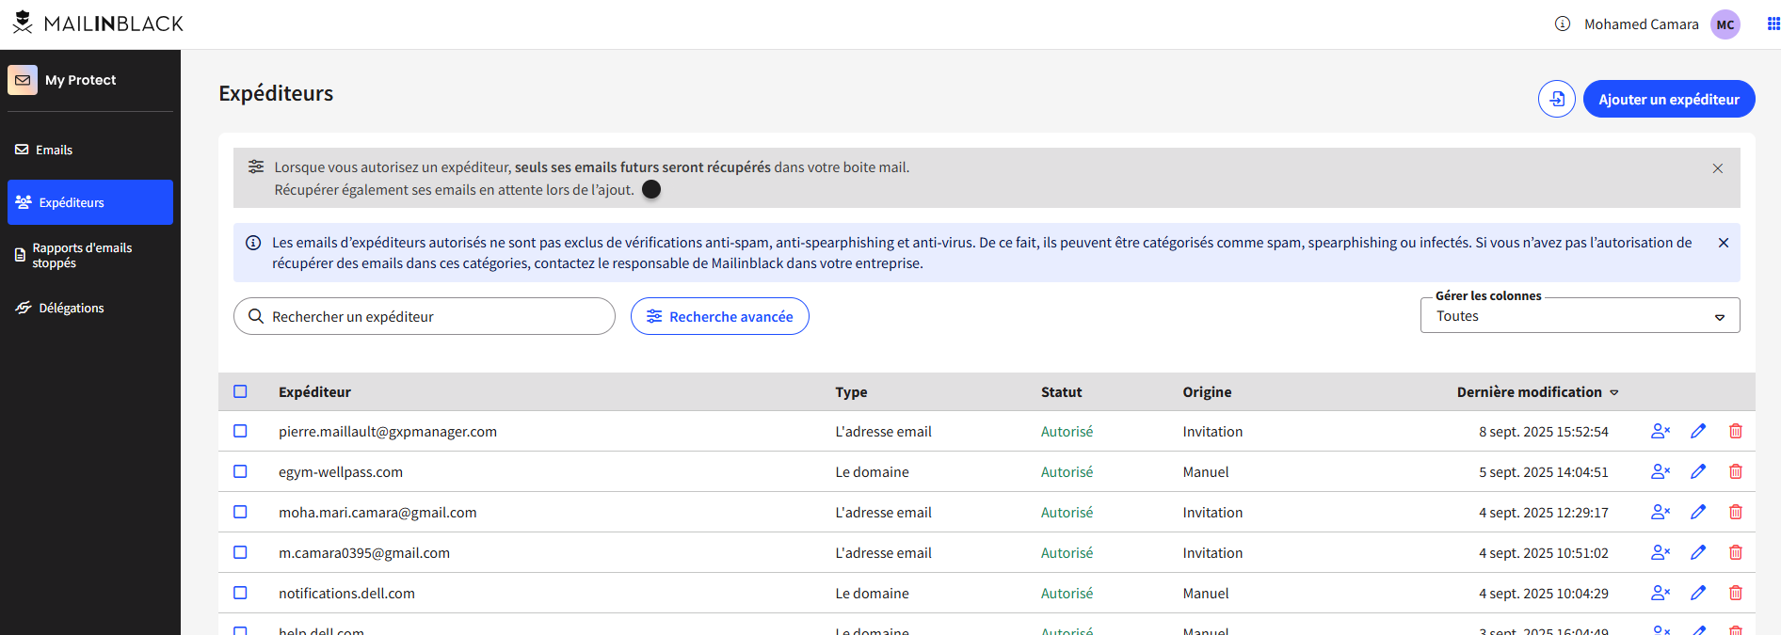1781x635 pixels.
Task: Open the apps grid launcher icon
Action: point(1773,24)
